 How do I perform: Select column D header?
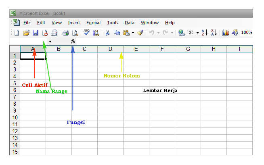pyautogui.click(x=110, y=49)
